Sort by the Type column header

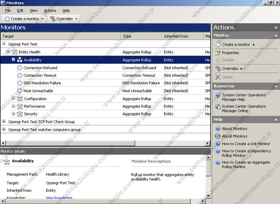[141, 36]
